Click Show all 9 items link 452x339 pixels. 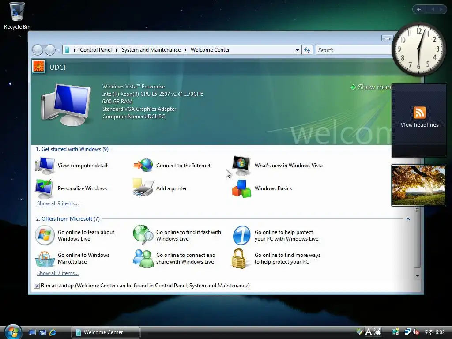coord(58,203)
